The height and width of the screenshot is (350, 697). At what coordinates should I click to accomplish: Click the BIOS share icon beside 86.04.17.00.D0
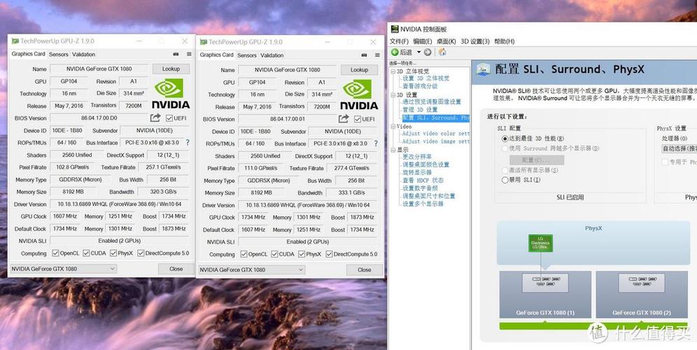pos(155,118)
